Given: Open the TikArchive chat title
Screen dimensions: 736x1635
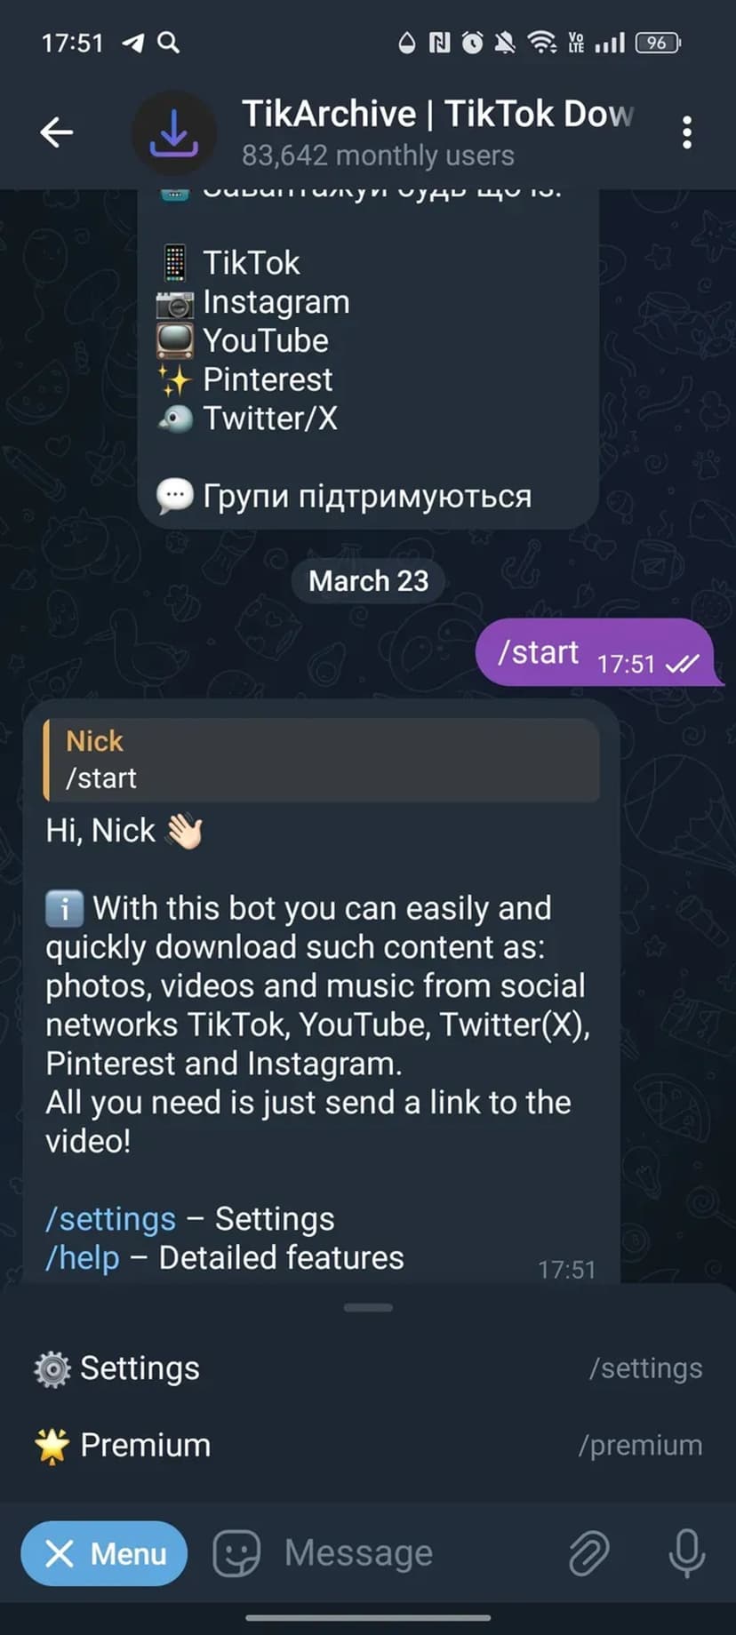Looking at the screenshot, I should pyautogui.click(x=437, y=115).
